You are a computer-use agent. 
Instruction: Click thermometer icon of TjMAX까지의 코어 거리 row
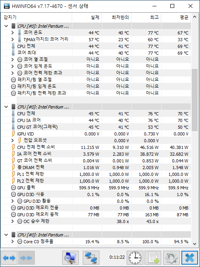(x=20, y=39)
